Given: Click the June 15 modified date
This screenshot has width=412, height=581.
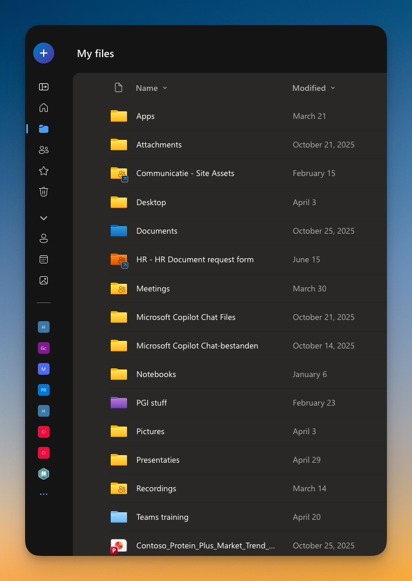Looking at the screenshot, I should click(x=306, y=259).
